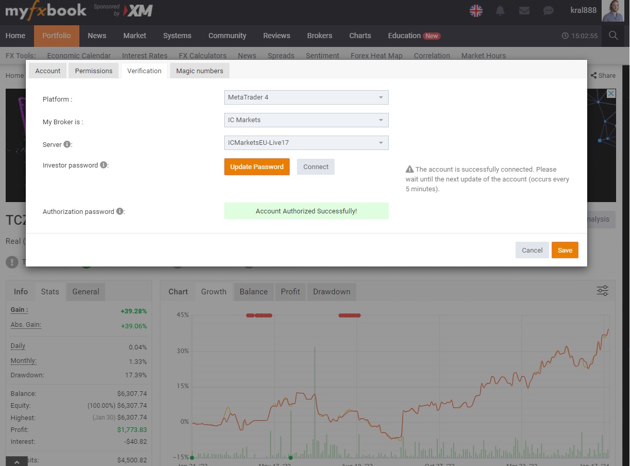Image resolution: width=630 pixels, height=466 pixels.
Task: Click the Share icon on the page
Action: tap(594, 75)
